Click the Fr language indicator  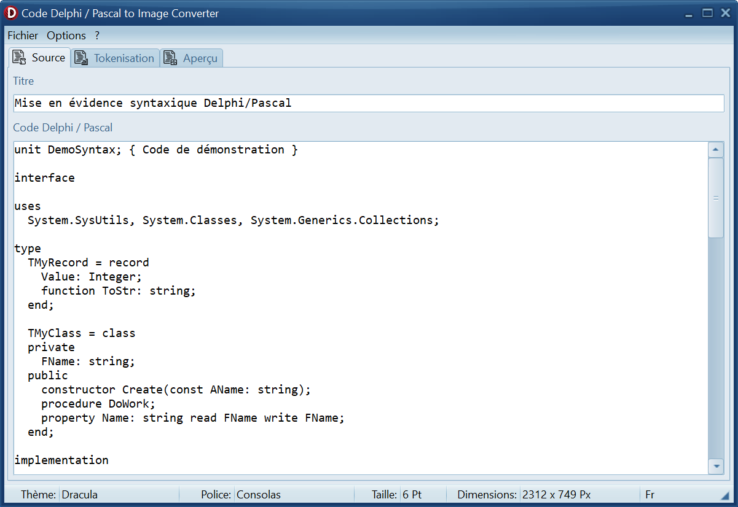coord(650,495)
